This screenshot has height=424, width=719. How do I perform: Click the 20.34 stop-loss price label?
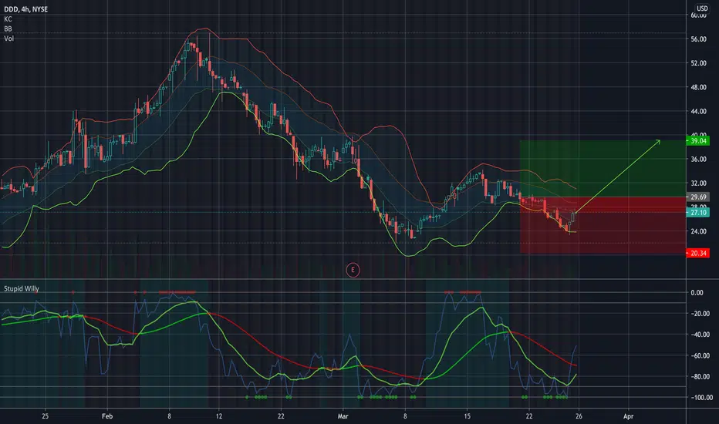[698, 253]
